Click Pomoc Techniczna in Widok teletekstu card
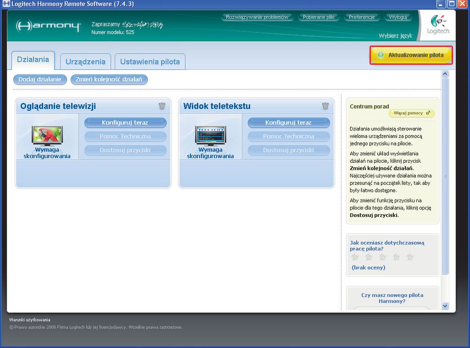470x348 pixels. pyautogui.click(x=289, y=137)
